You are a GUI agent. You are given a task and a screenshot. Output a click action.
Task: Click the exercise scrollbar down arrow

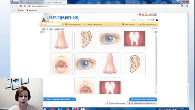tap(156, 93)
